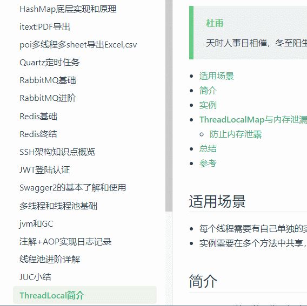The image size is (307, 306).
Task: Click the 天时人事日相催 quote line
Action: click(x=236, y=43)
